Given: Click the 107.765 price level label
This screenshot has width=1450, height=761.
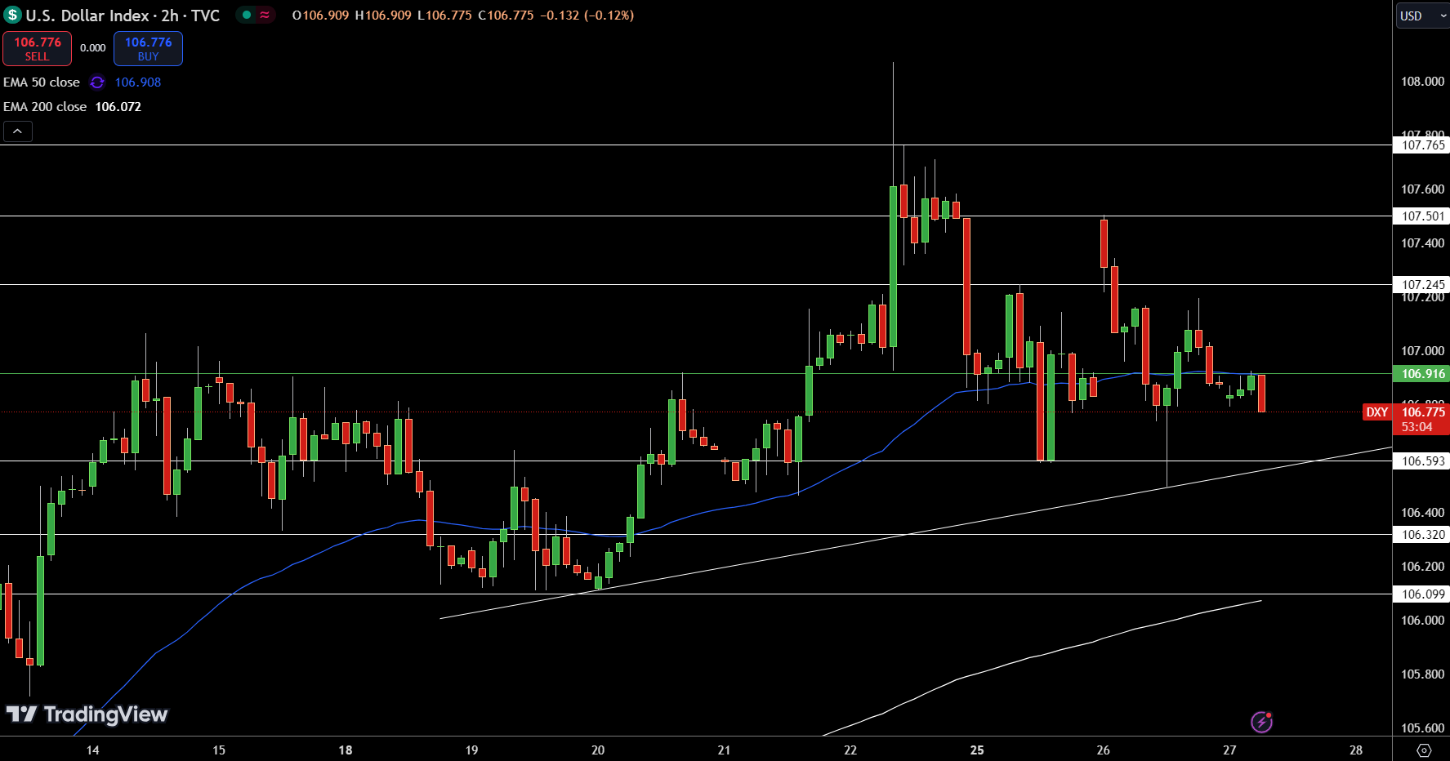Looking at the screenshot, I should coord(1423,145).
